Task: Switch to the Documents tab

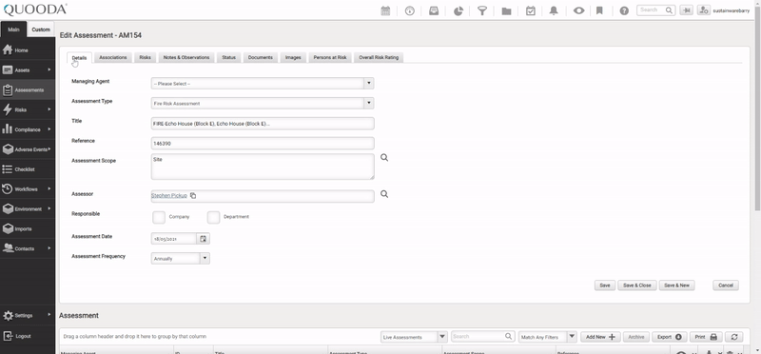Action: click(x=261, y=57)
